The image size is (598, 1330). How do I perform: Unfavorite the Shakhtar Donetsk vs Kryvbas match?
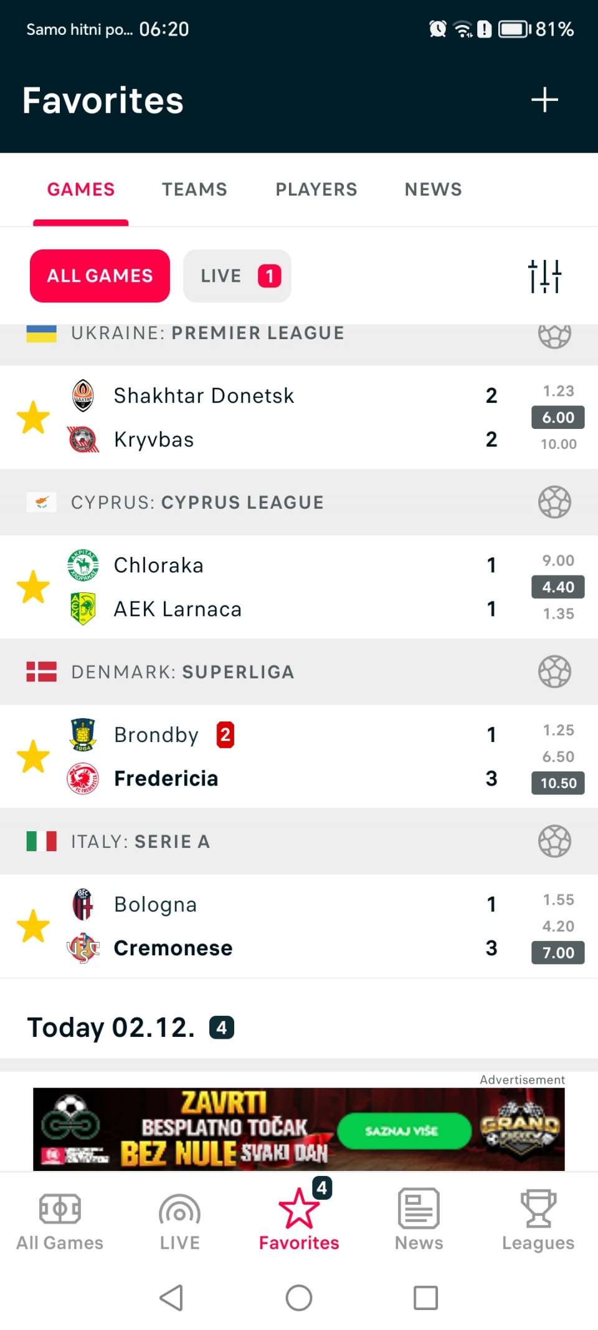click(x=33, y=417)
